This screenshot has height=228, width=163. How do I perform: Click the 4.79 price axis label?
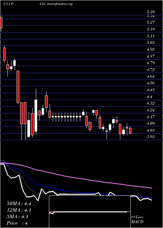[151, 63]
